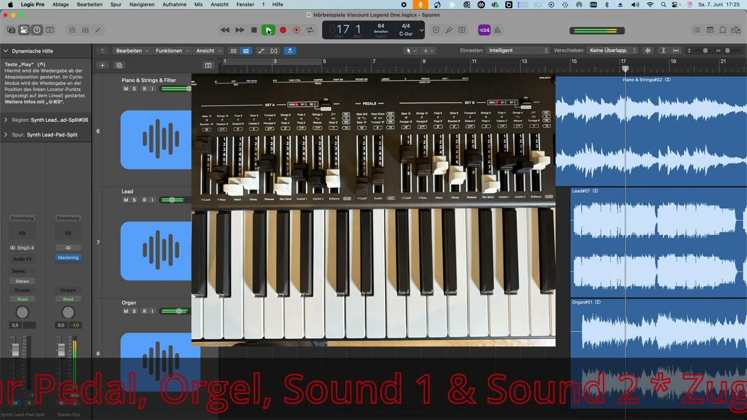Expand Spur: Synth Lead-Pad-Split inspector
The image size is (747, 420).
[x=5, y=135]
